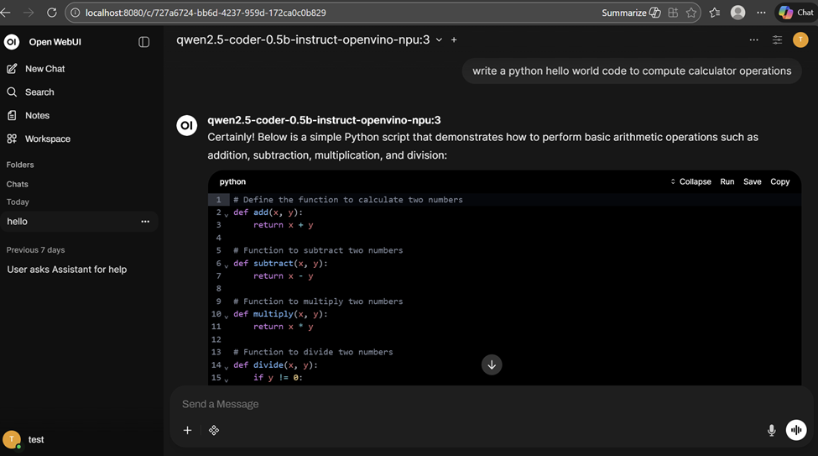
Task: Collapse the python code block
Action: (690, 181)
